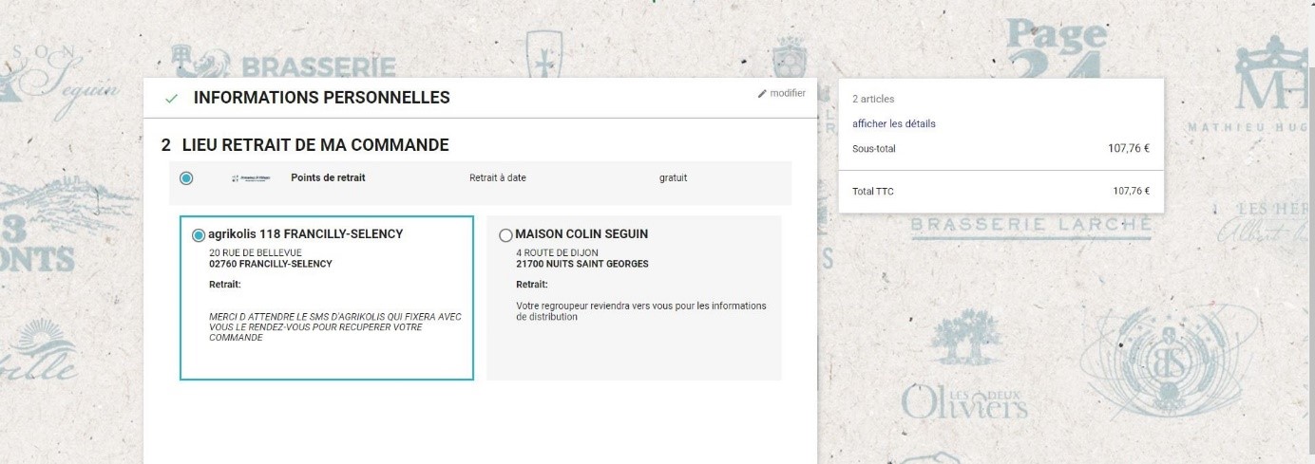Click the modifier link
This screenshot has height=464, width=1315.
[x=788, y=93]
